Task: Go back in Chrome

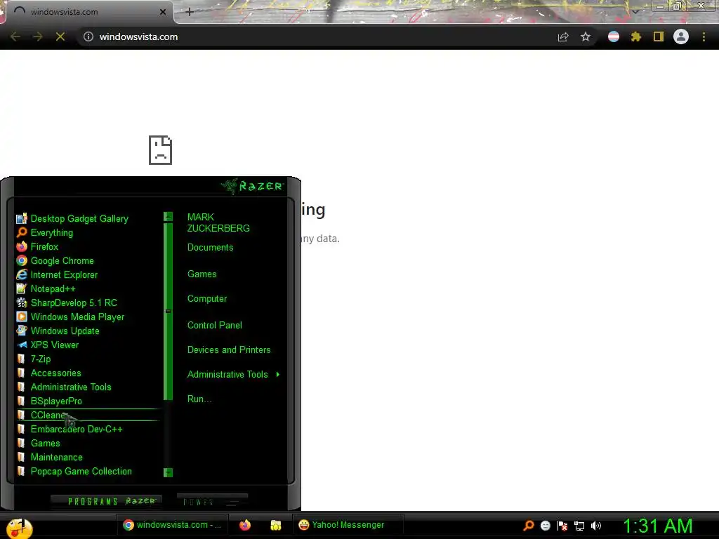Action: point(15,36)
